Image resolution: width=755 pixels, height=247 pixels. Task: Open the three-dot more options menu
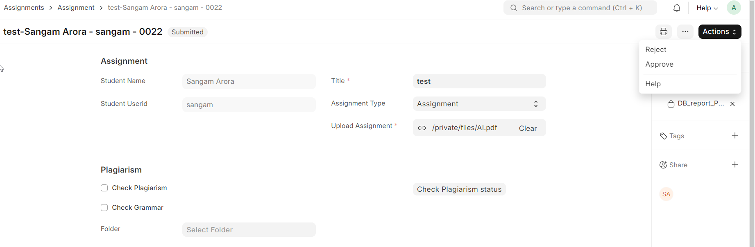click(x=685, y=31)
